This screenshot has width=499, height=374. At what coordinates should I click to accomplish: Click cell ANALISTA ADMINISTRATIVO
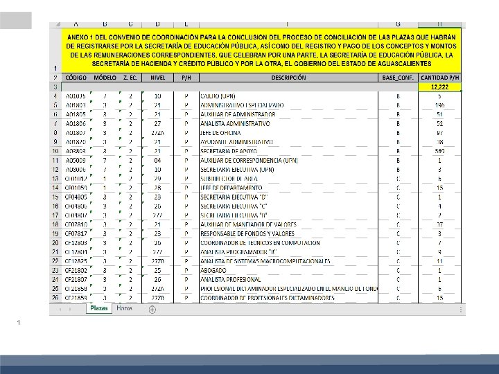288,124
